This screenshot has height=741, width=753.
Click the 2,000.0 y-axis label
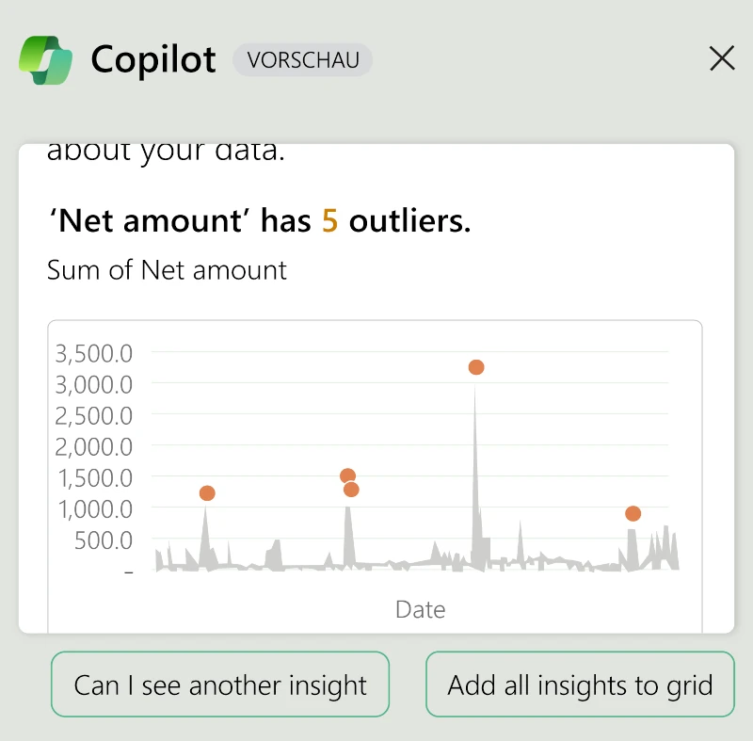(93, 446)
